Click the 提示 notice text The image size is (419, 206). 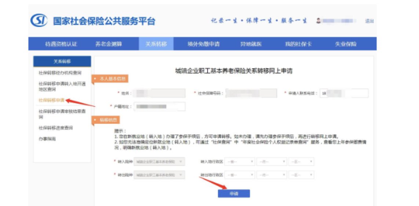point(240,140)
